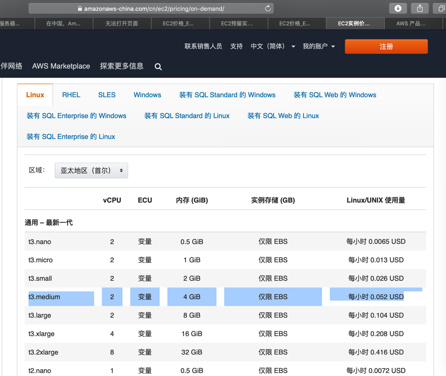
Task: Click the price 每小时 0.416 USD
Action: pos(376,352)
